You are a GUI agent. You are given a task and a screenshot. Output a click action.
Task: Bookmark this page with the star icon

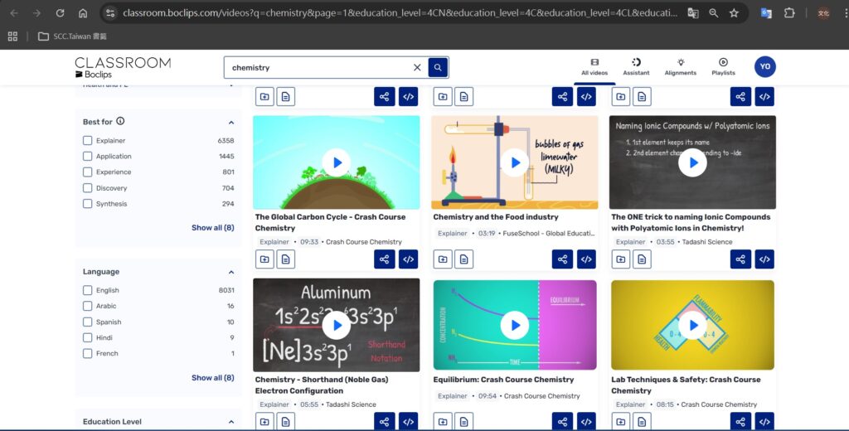tap(734, 13)
